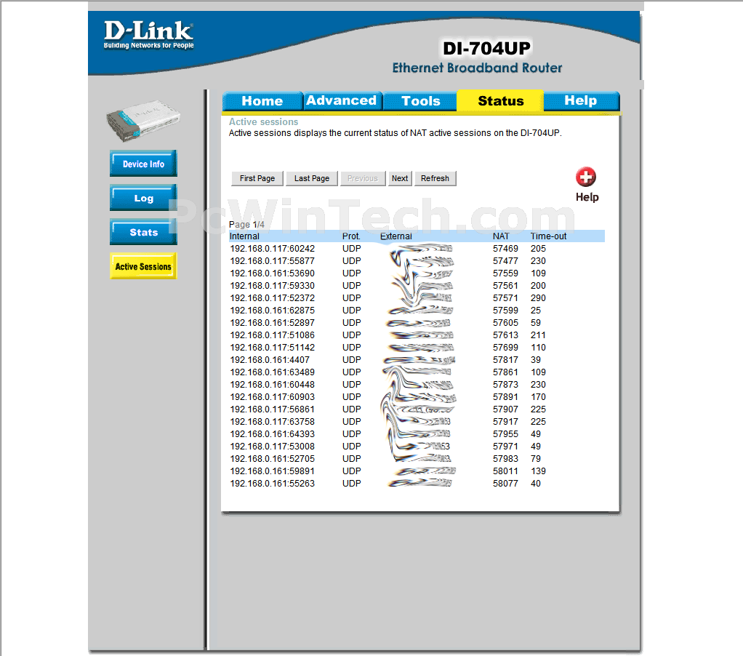Select row 192.168.0.117:52372

(417, 297)
